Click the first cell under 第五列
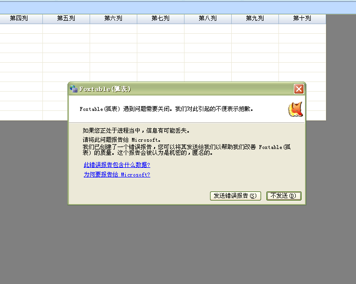The width and height of the screenshot is (356, 284). click(66, 28)
